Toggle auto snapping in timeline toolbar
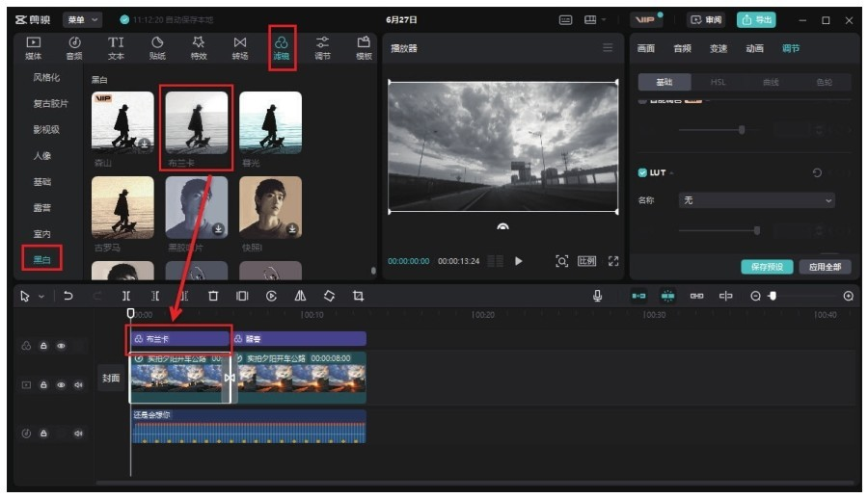The height and width of the screenshot is (498, 868). coord(667,296)
